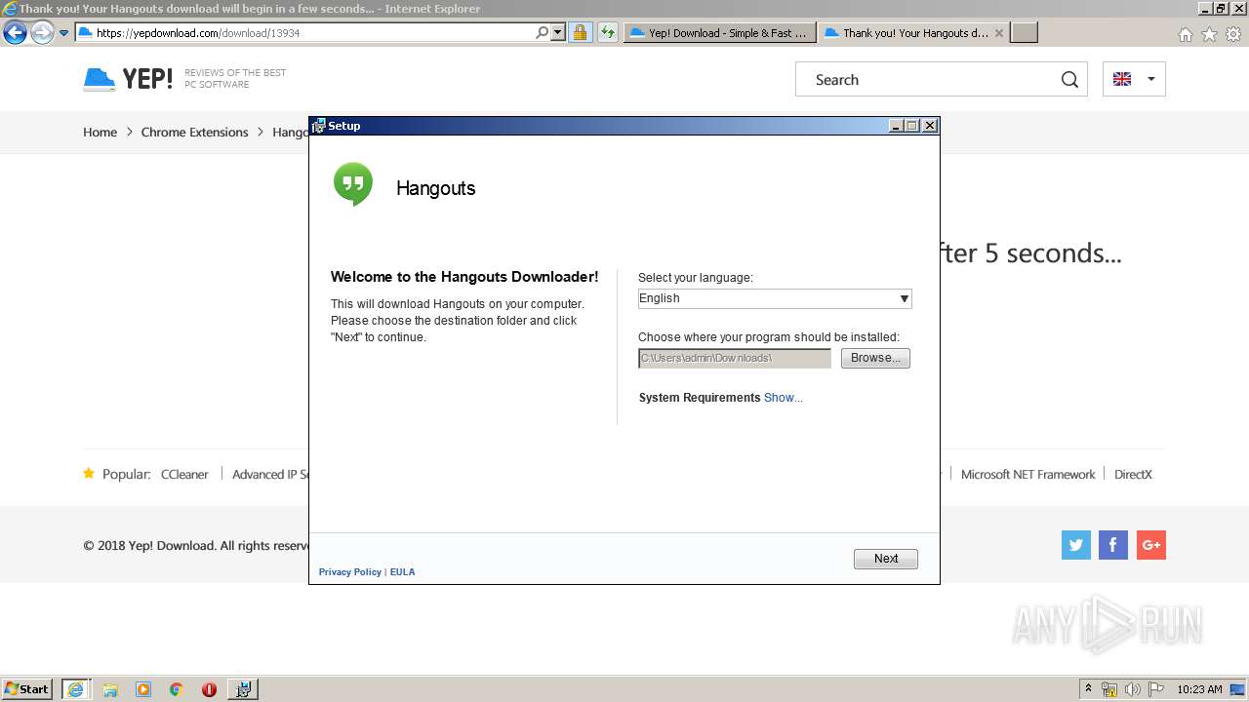The height and width of the screenshot is (702, 1249).
Task: Select the Setup installer taskbar icon
Action: point(243,689)
